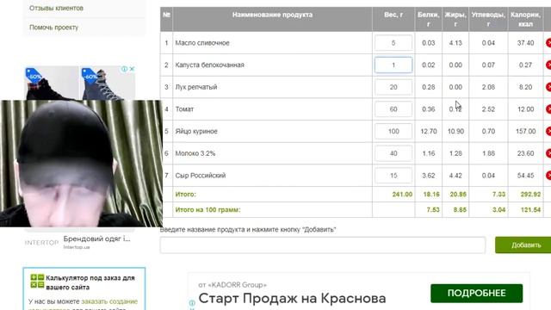Remove the Сыр Российский row
This screenshot has width=551, height=310.
pyautogui.click(x=548, y=176)
